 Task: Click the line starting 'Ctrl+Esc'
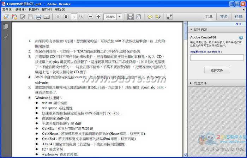pyautogui.click(x=68, y=128)
